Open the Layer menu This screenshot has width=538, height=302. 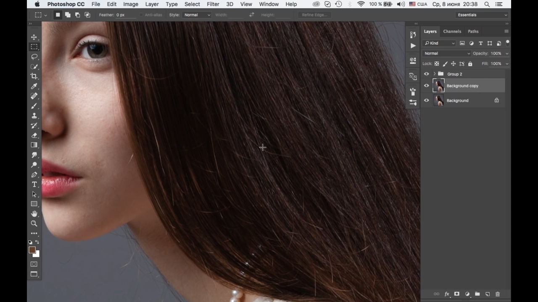(x=152, y=4)
